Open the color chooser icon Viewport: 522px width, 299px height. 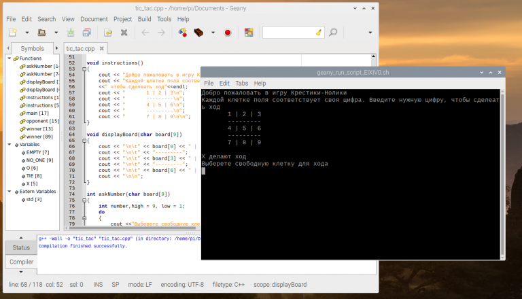coord(249,33)
